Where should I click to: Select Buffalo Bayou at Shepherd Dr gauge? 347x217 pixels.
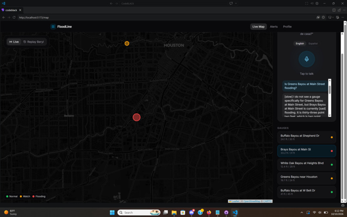[307, 137]
